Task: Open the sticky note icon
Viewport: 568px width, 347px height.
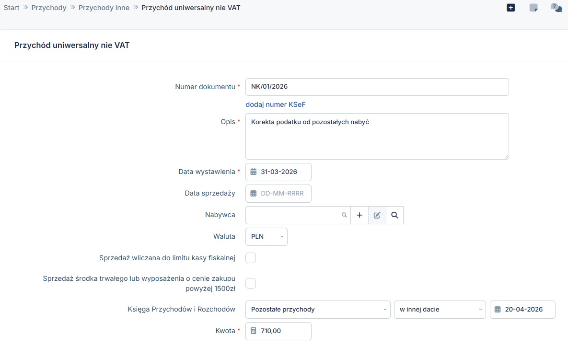Action: click(x=533, y=8)
